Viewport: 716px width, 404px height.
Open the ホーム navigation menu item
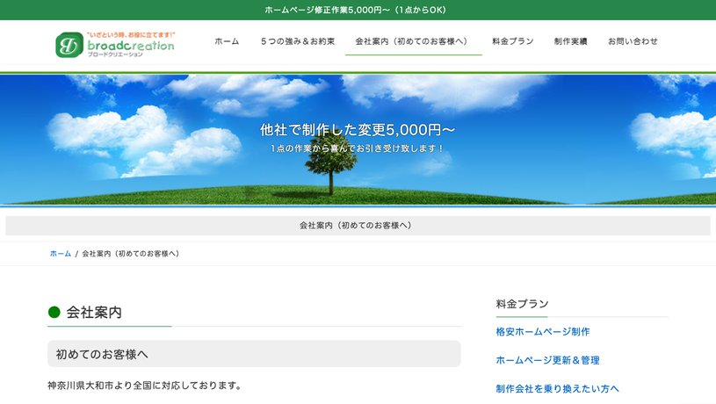pyautogui.click(x=227, y=41)
